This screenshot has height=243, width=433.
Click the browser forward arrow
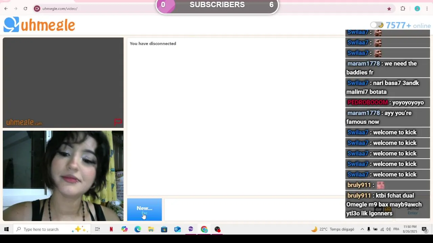pos(16,8)
